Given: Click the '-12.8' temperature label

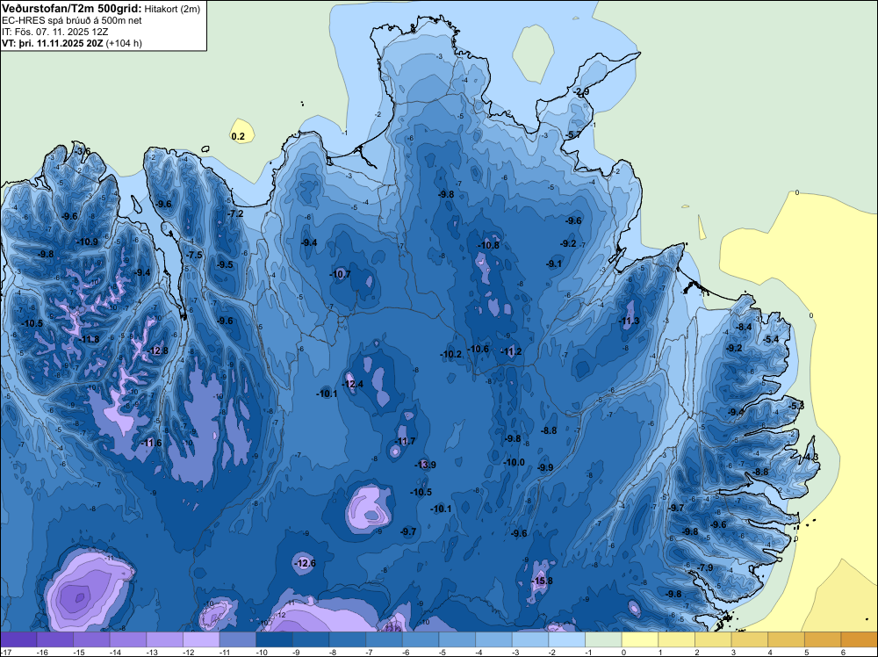Looking at the screenshot, I should point(157,350).
